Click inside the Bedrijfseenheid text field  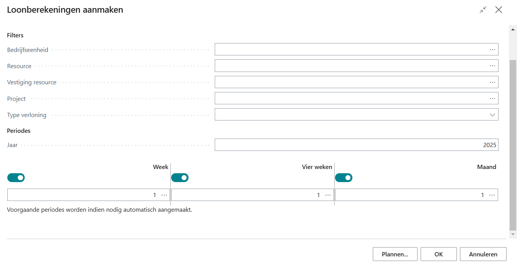point(351,50)
